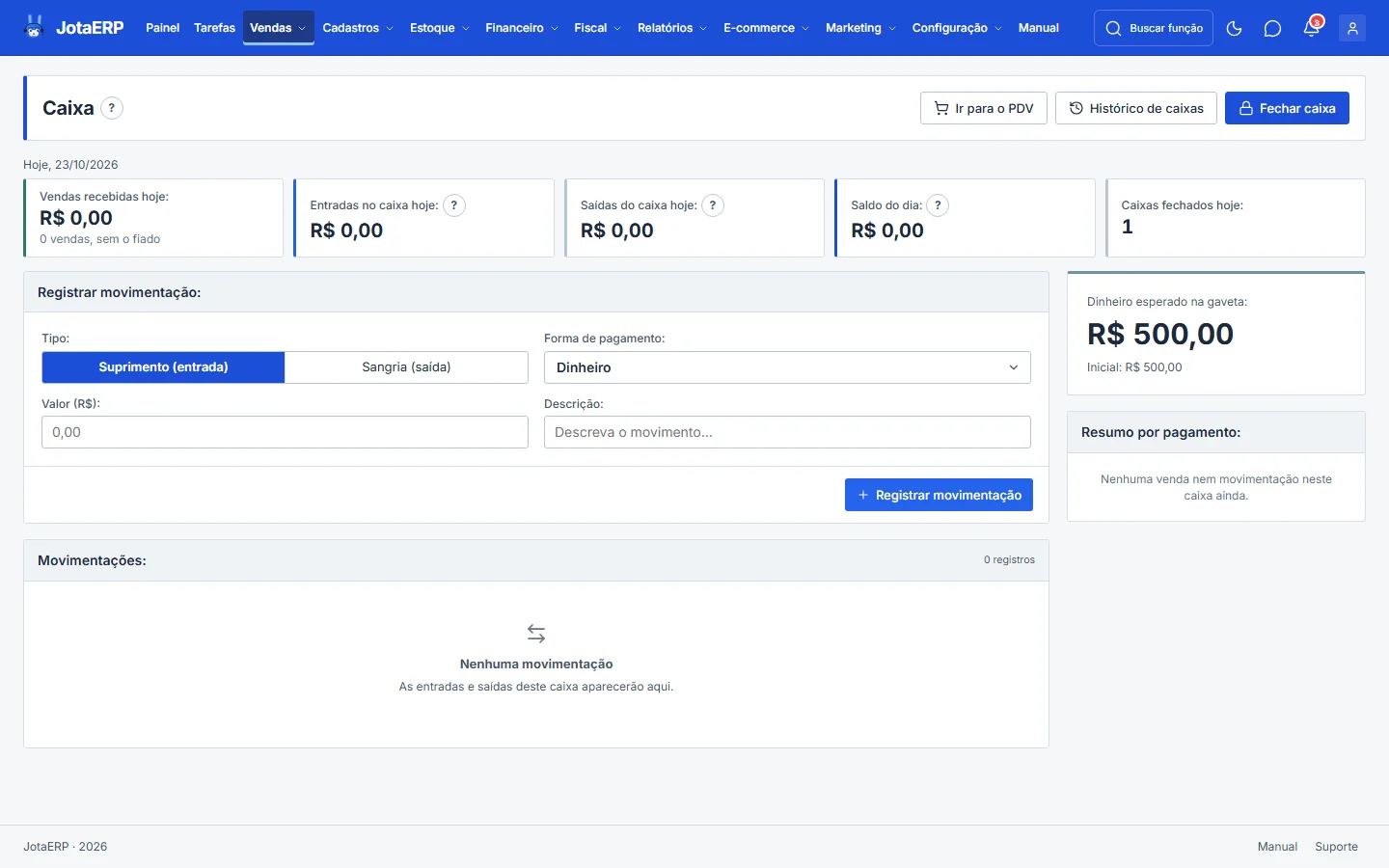Click 'Inicial: R$ 500,00' text
Image resolution: width=1389 pixels, height=868 pixels.
coord(1134,367)
